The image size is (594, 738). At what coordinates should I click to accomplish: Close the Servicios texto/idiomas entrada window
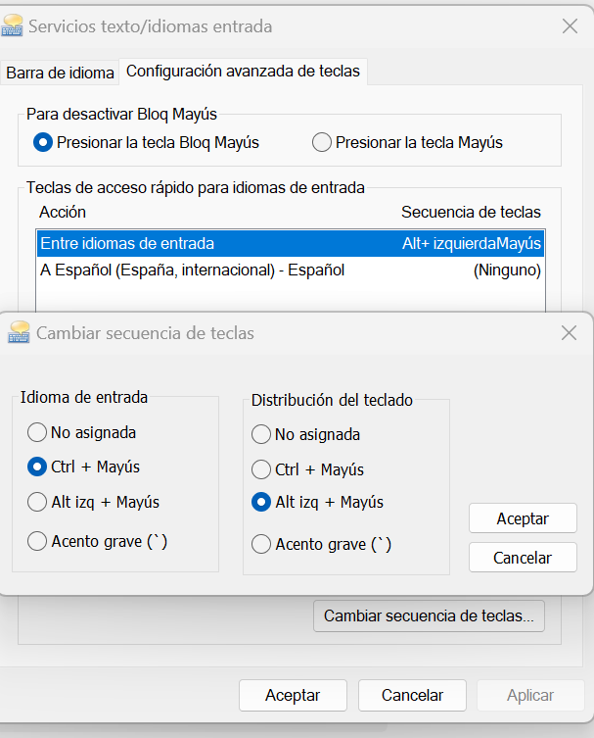coord(570,26)
